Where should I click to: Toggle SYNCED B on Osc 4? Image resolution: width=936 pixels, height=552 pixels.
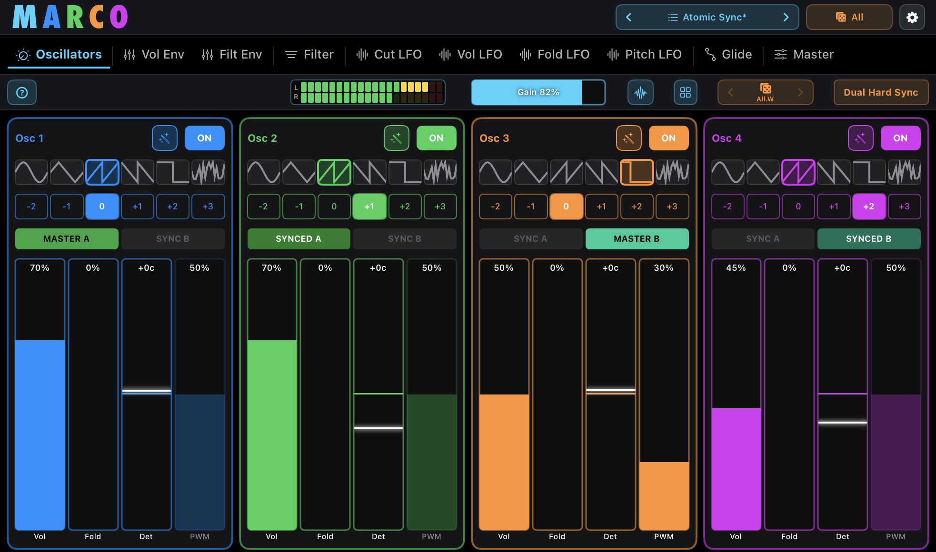coord(869,239)
